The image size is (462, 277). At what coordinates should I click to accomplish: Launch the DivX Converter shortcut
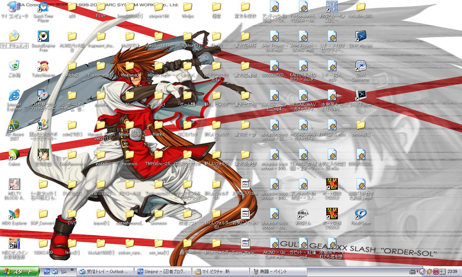point(361,70)
